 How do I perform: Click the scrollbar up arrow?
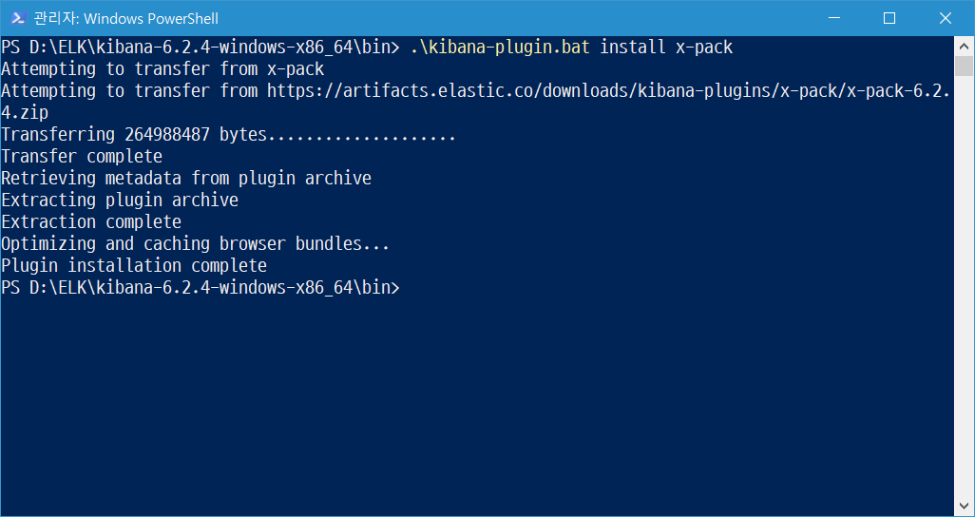click(965, 46)
